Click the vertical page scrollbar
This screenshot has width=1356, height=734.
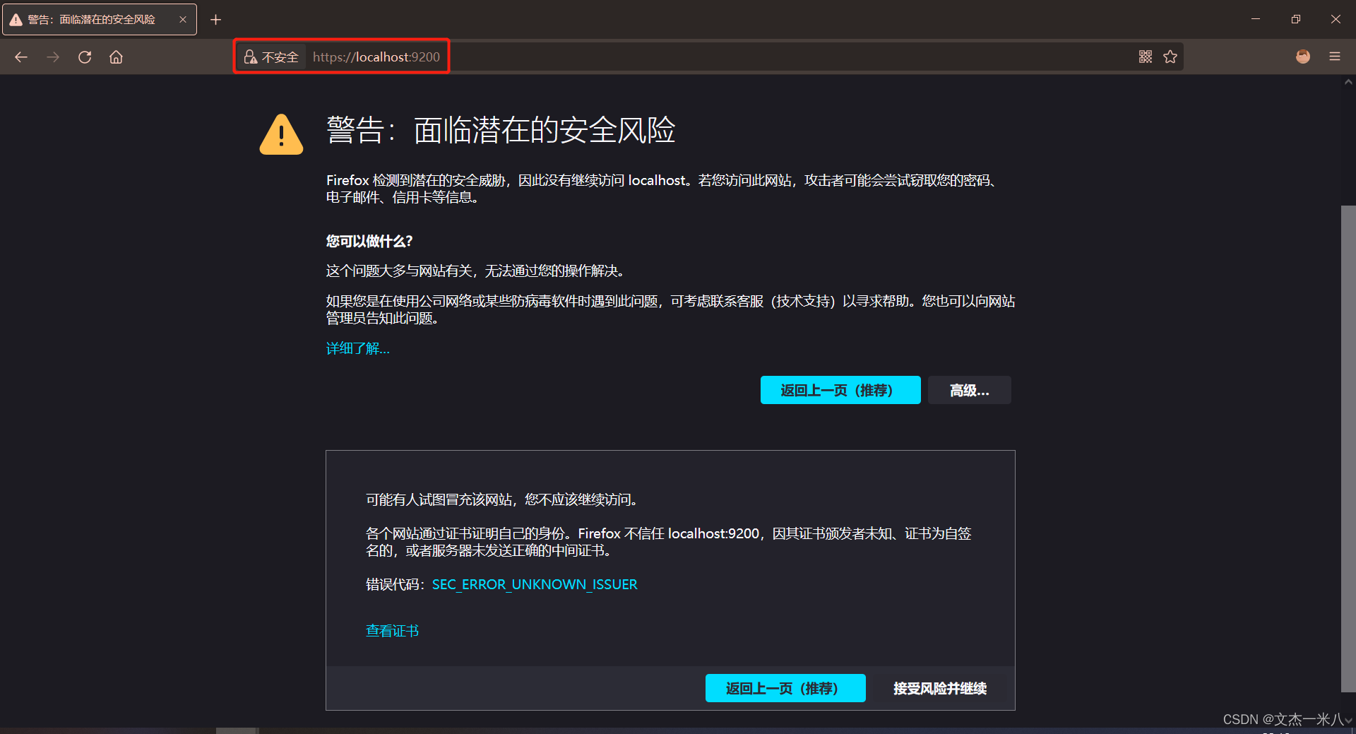[x=1348, y=449]
